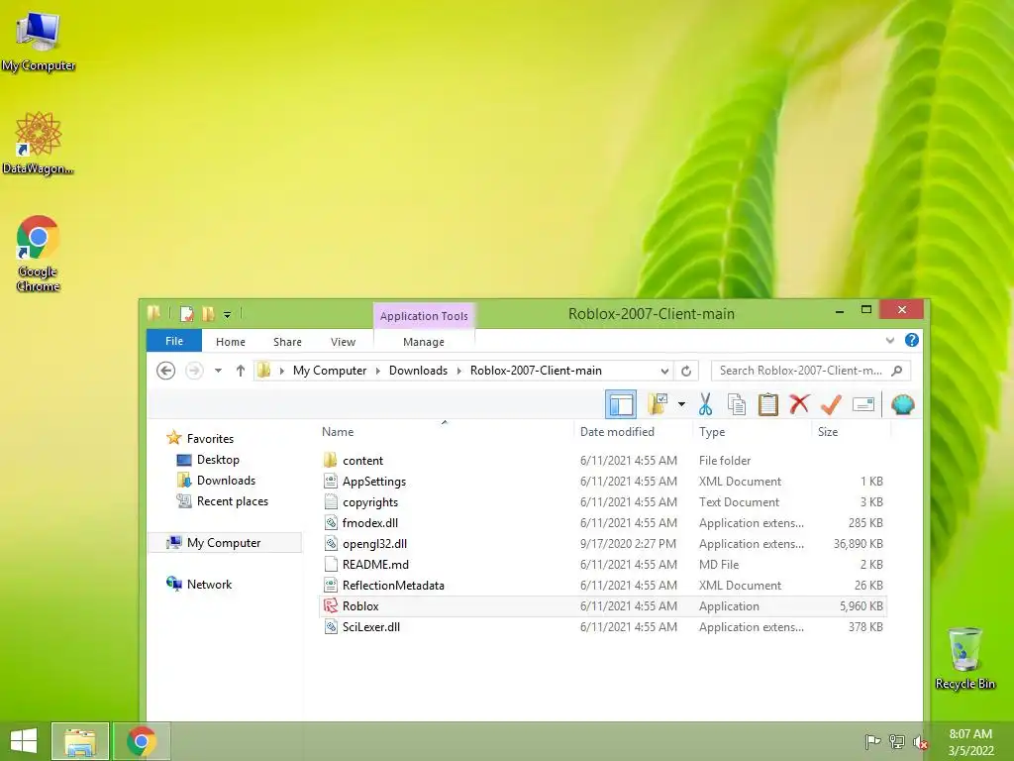The width and height of the screenshot is (1014, 761).
Task: Click the search magnifier icon
Action: tap(897, 371)
